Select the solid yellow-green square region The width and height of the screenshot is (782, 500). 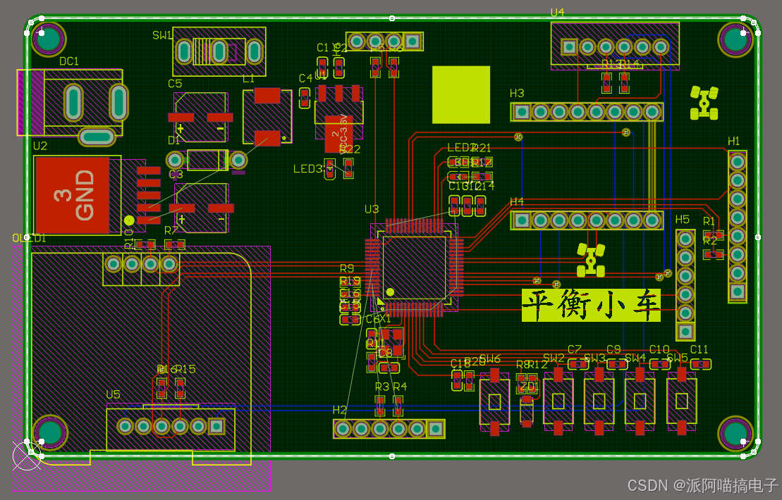[461, 94]
